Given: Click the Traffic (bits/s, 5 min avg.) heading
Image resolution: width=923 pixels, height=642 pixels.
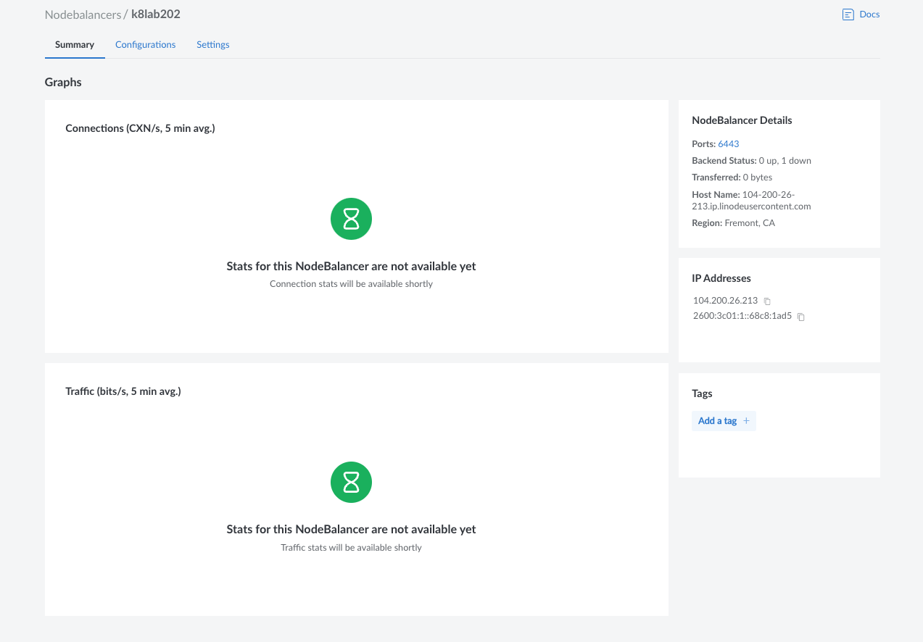Looking at the screenshot, I should pos(123,391).
